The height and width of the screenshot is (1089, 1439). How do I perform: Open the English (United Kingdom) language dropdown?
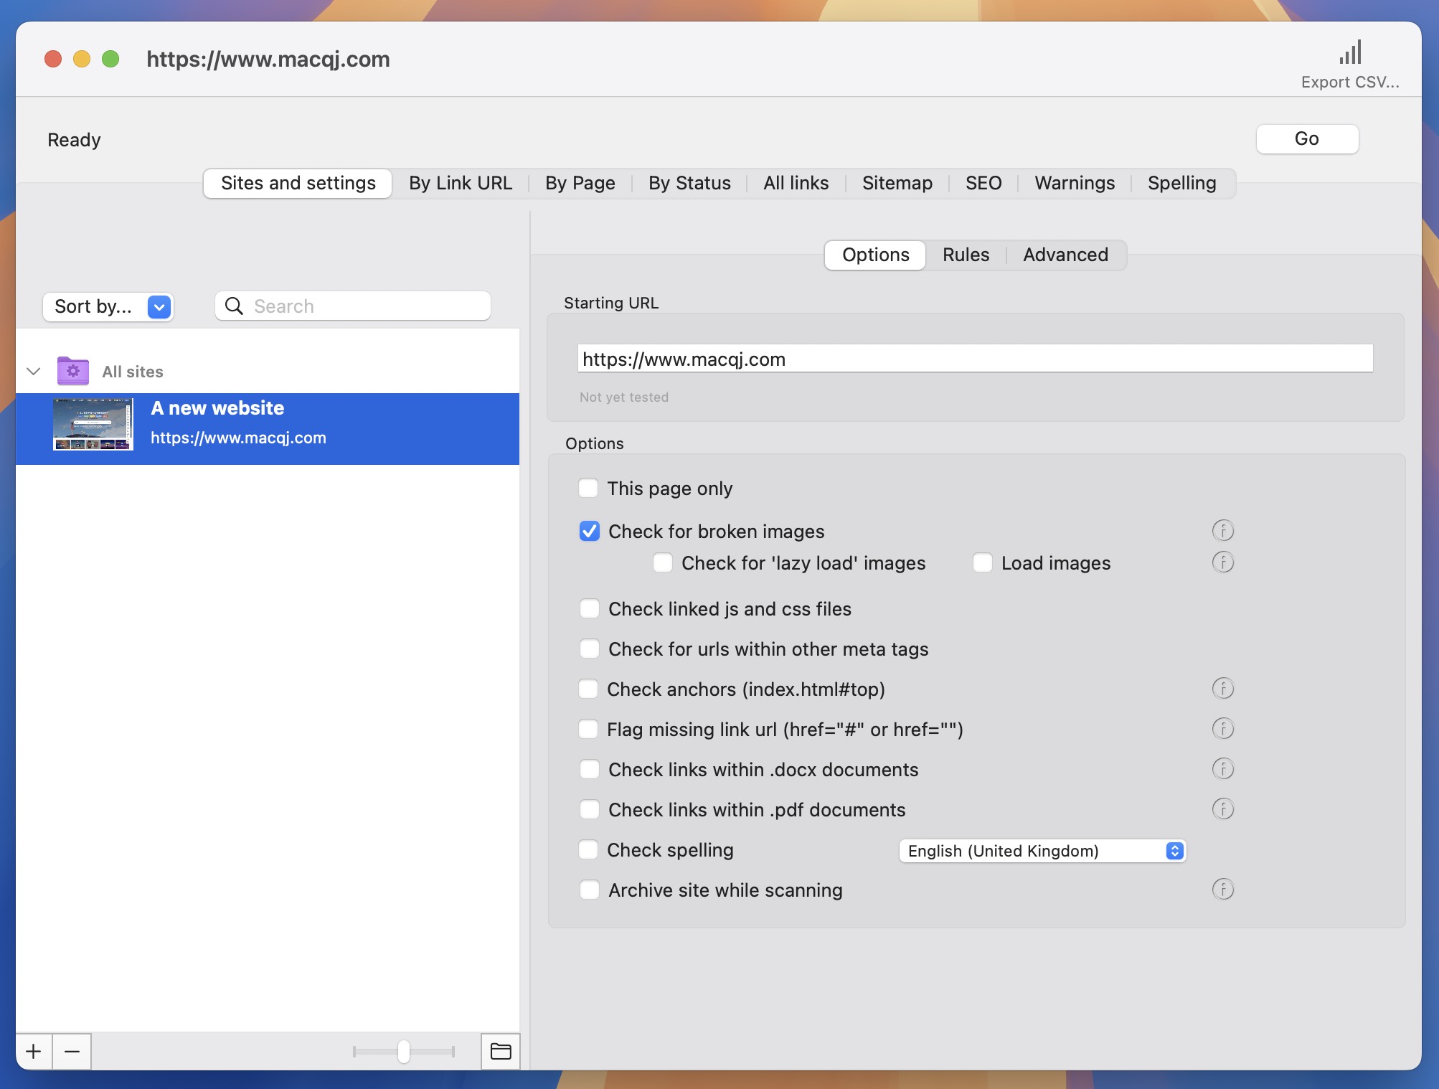click(x=1042, y=851)
